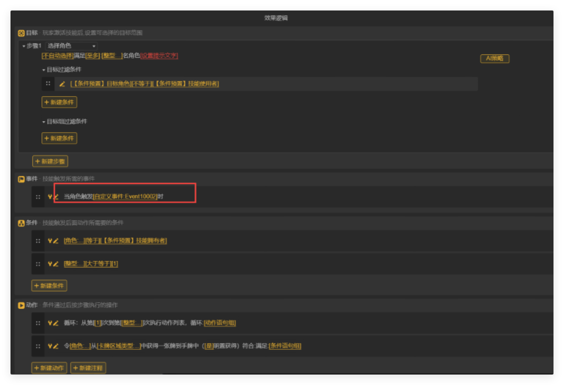Collapse the 步骤1 step

(x=24, y=45)
